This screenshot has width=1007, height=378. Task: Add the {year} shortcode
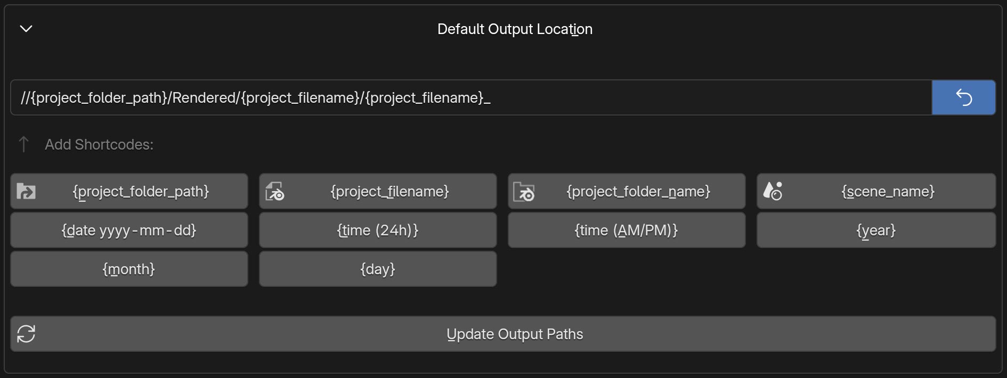point(875,230)
